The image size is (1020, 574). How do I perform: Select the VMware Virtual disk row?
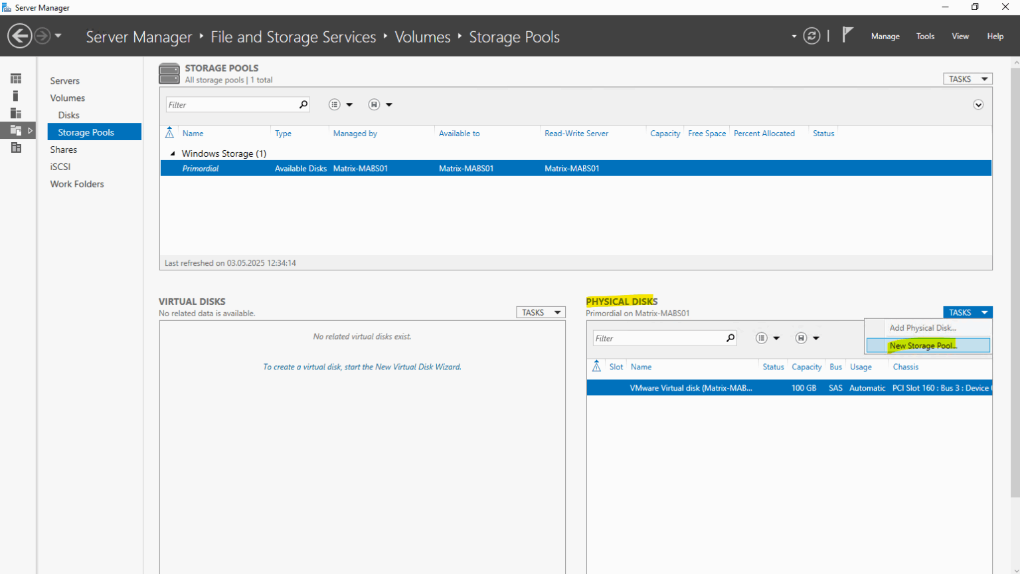(691, 388)
